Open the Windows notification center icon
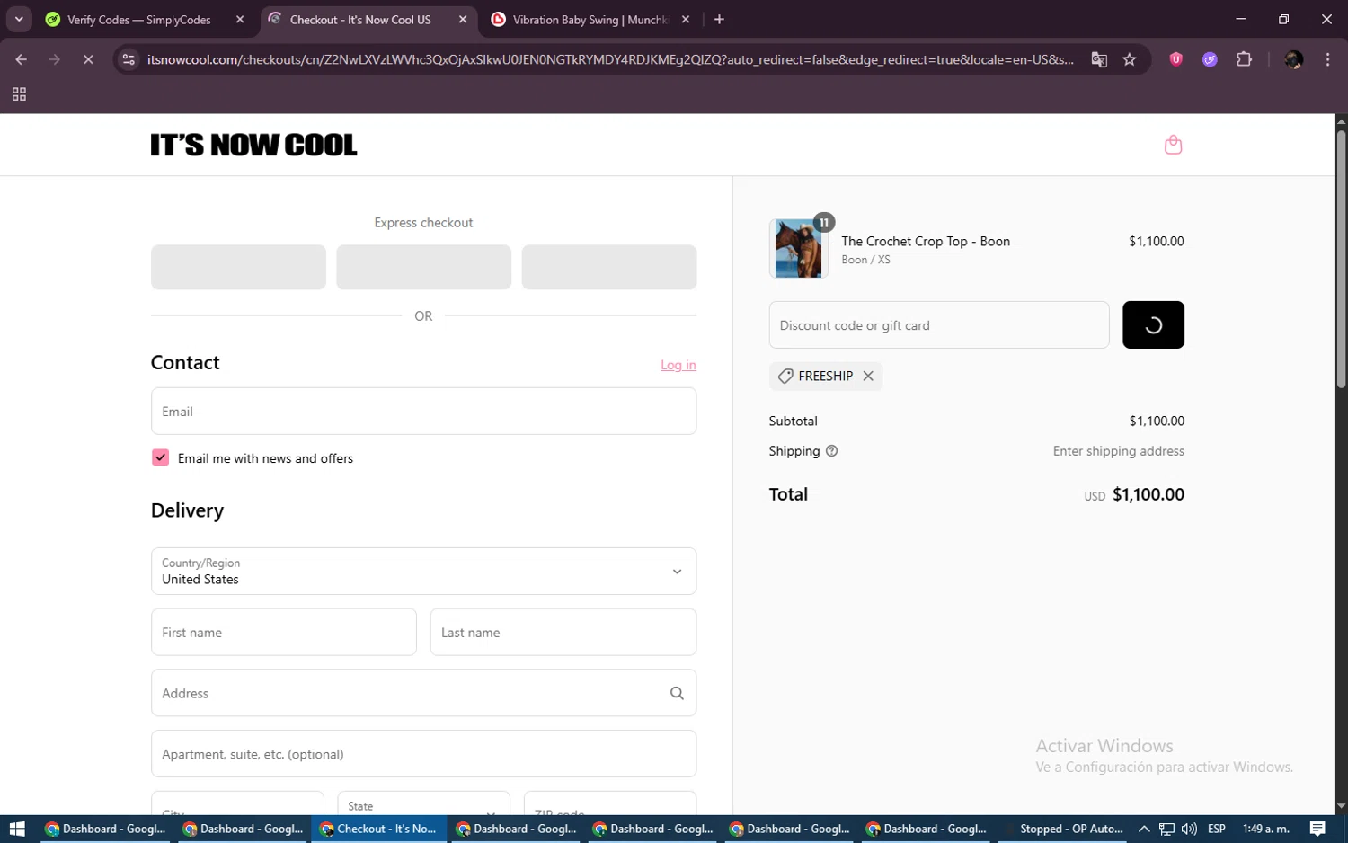Image resolution: width=1348 pixels, height=843 pixels. point(1317,829)
